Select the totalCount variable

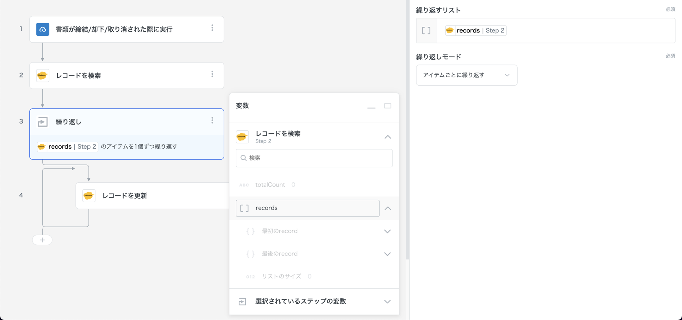[270, 185]
